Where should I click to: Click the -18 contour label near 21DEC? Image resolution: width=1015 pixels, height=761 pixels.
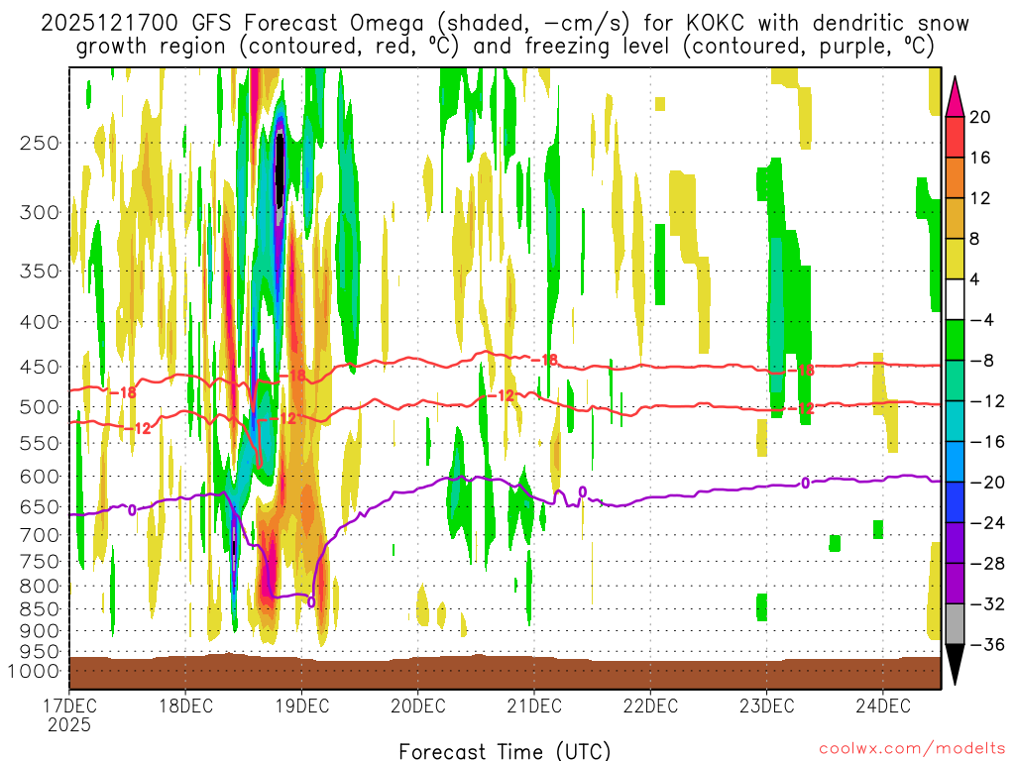pos(544,360)
